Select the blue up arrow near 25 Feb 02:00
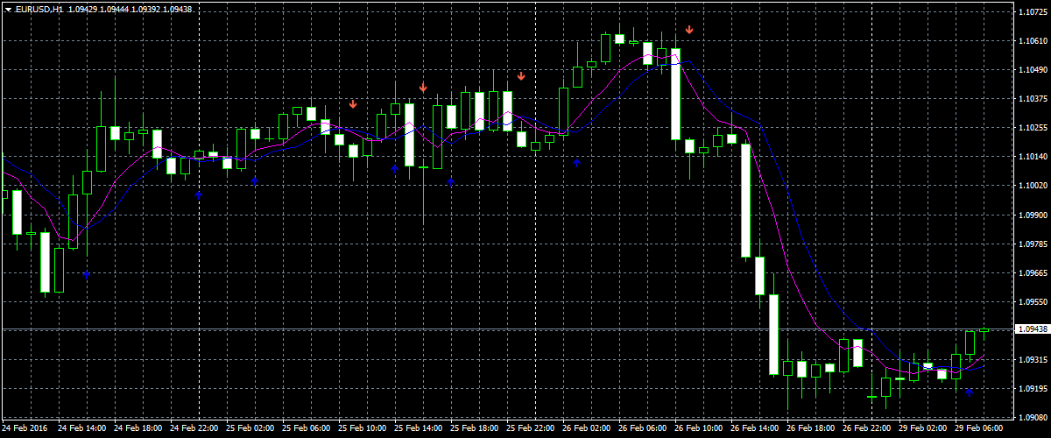1051x438 pixels. [255, 180]
